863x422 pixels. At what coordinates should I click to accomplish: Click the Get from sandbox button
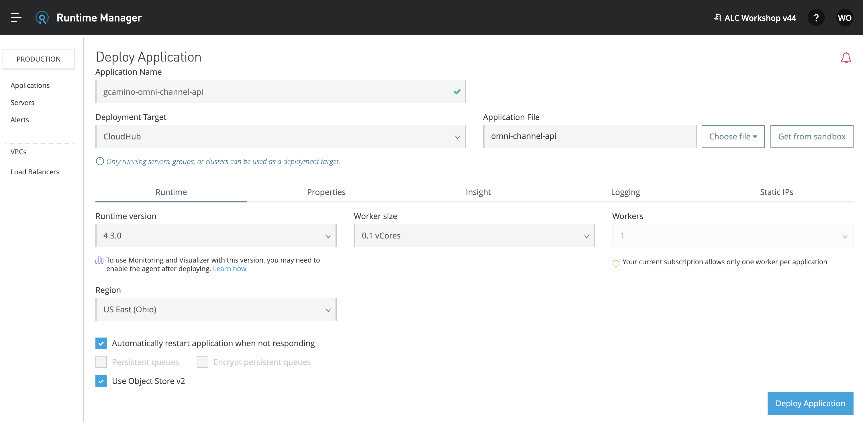point(812,137)
